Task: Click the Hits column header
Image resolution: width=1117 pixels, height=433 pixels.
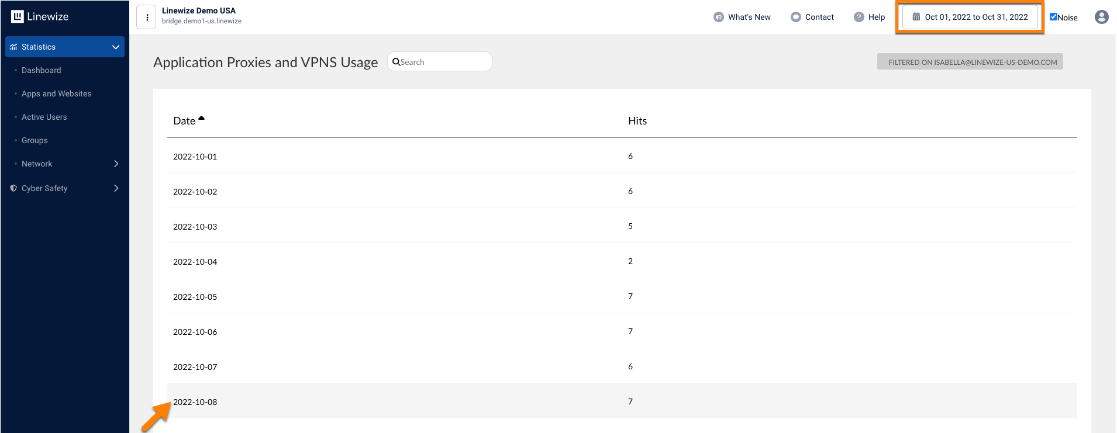Action: coord(637,121)
